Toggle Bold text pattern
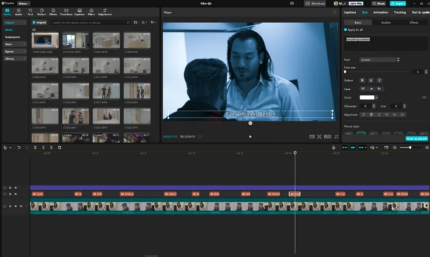 click(x=362, y=80)
